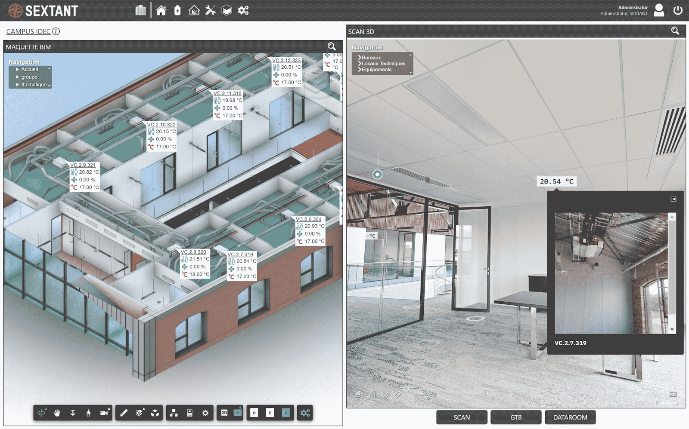Activate the first-person walk tool

(88, 413)
